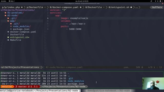This screenshot has height=92, width=164.
Task: Open Dockerfile from the file tree
Action: 17,34
